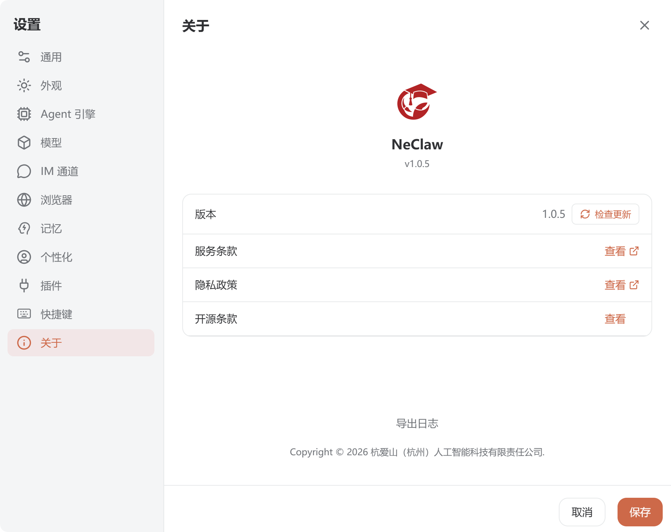The height and width of the screenshot is (532, 671).
Task: Switch to the 外观 settings section
Action: pyautogui.click(x=81, y=85)
